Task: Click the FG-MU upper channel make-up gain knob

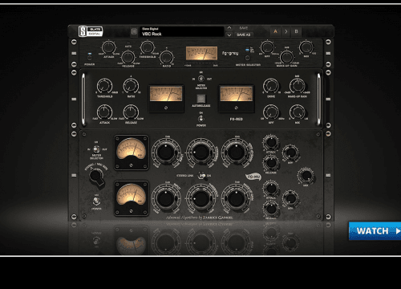Action: pyautogui.click(x=236, y=153)
